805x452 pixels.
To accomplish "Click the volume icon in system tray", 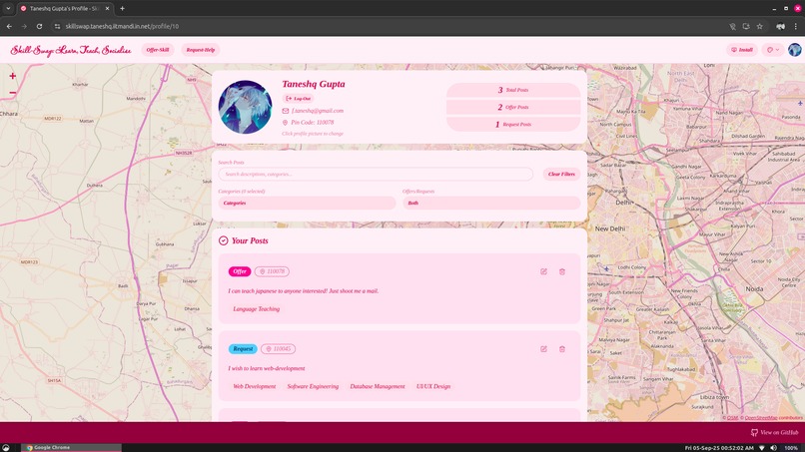I will (x=774, y=448).
